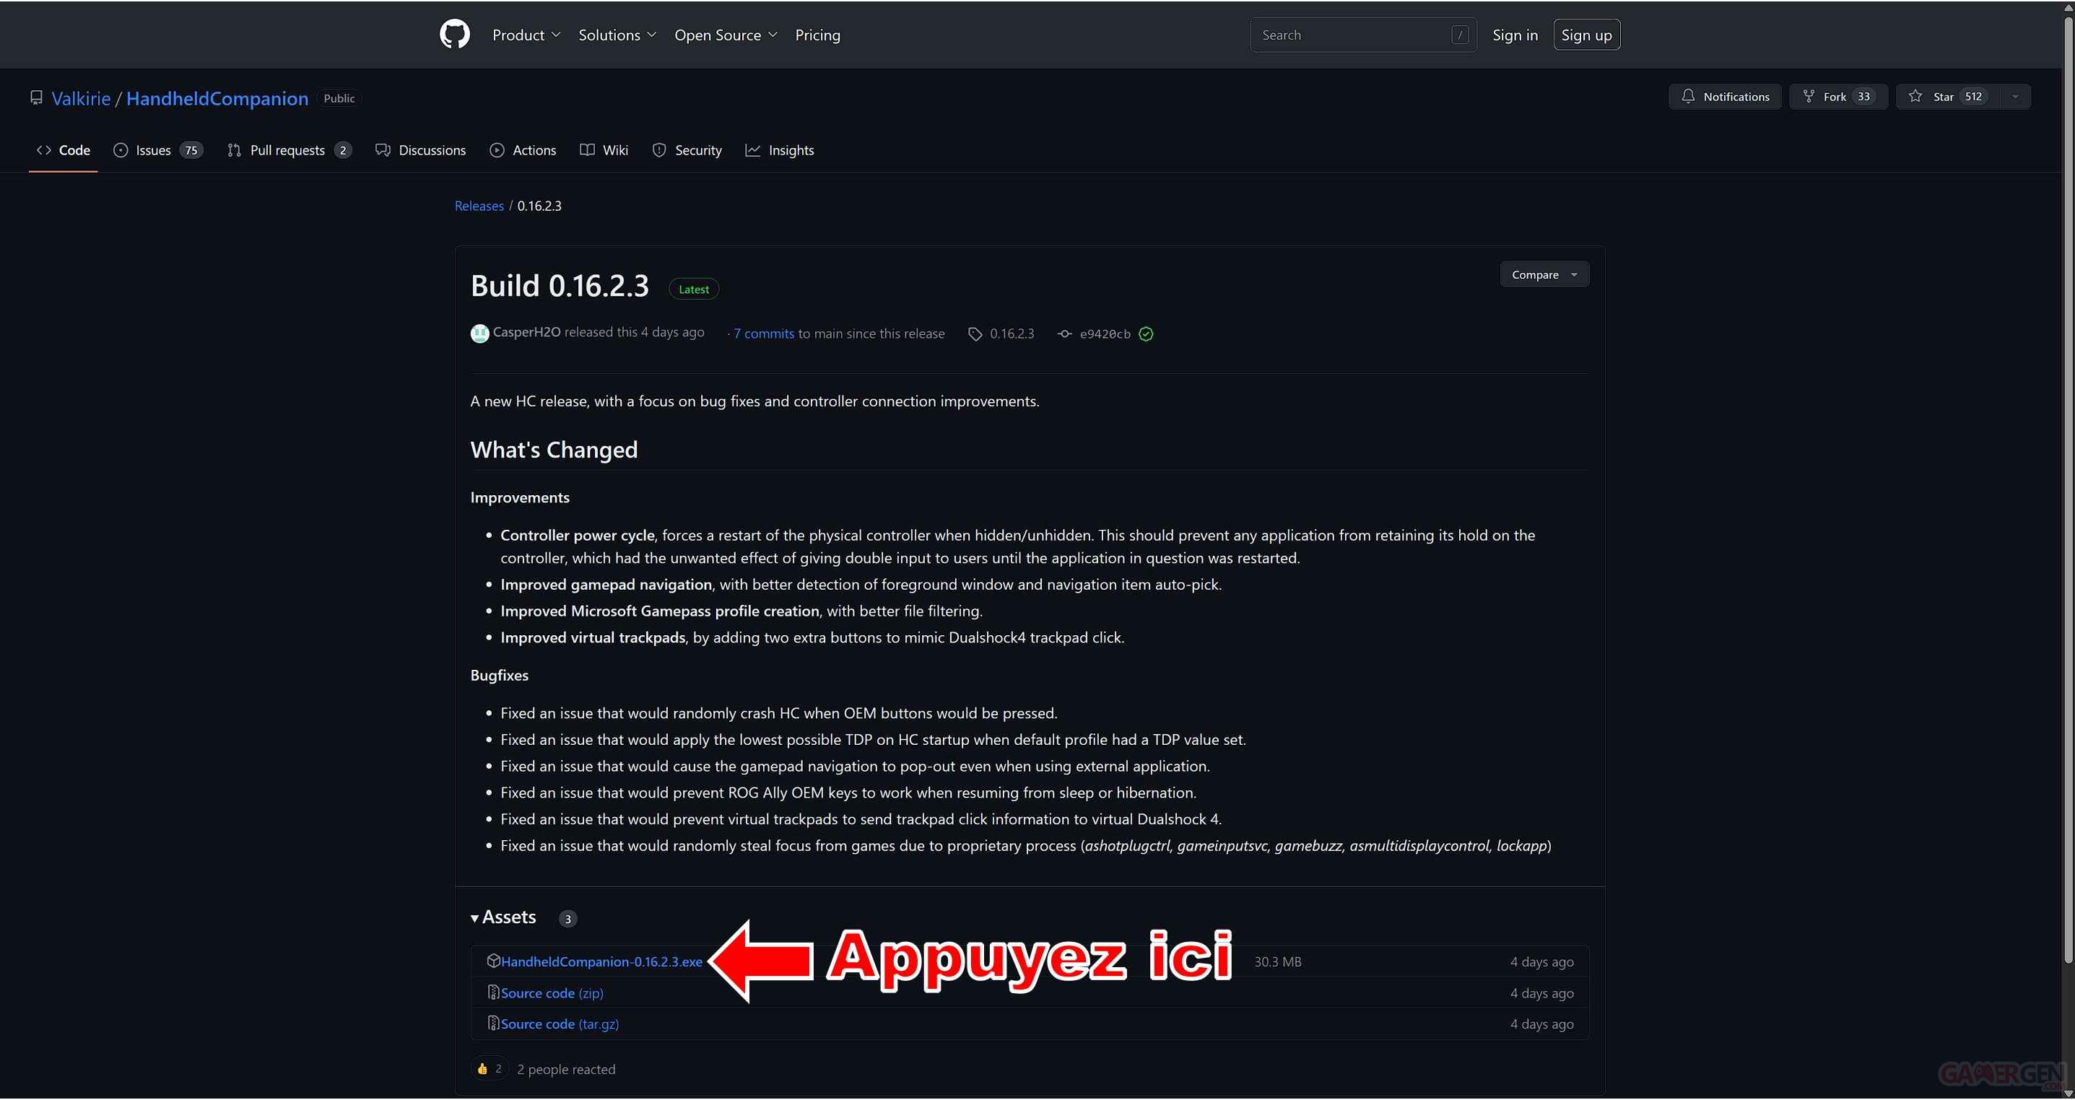Fork the HandheldCompanion repository
This screenshot has height=1100, width=2075.
point(1837,97)
